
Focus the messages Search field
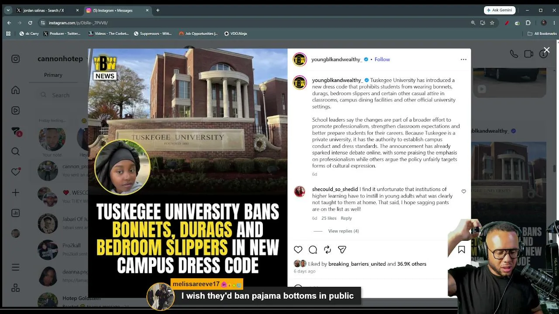(66, 95)
